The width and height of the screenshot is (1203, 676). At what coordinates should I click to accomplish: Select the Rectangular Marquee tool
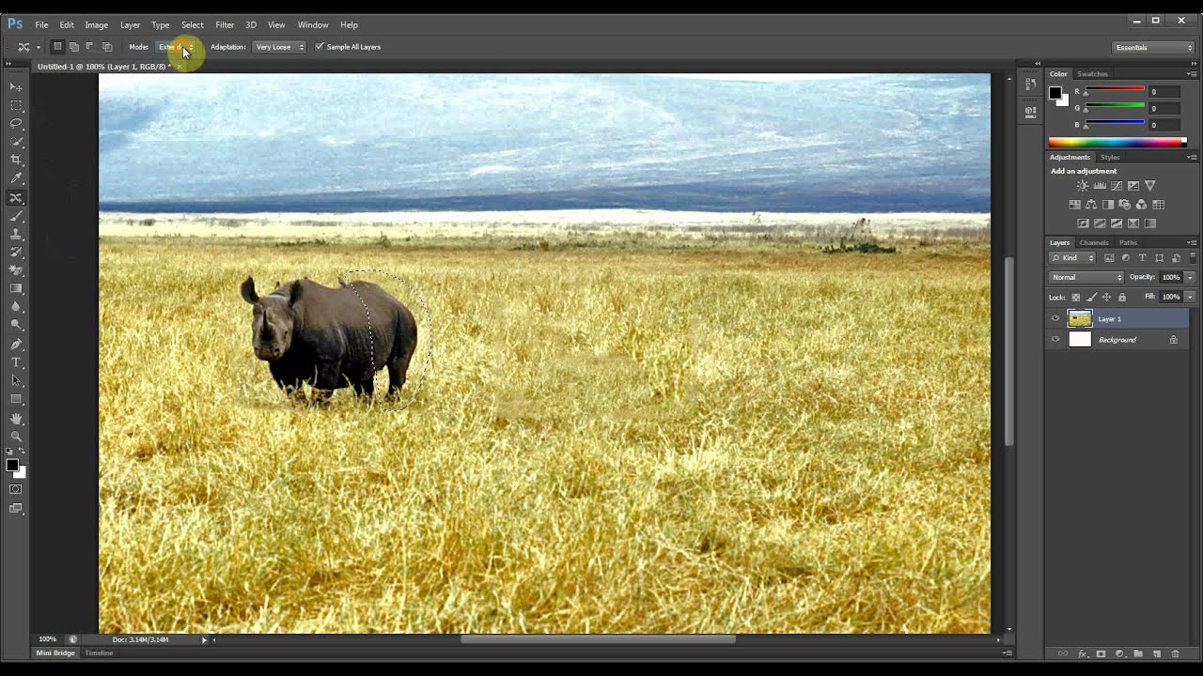tap(16, 105)
